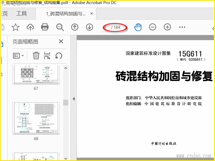Click the insert/extract pages icon
This screenshot has height=161, width=215.
[x=47, y=56]
